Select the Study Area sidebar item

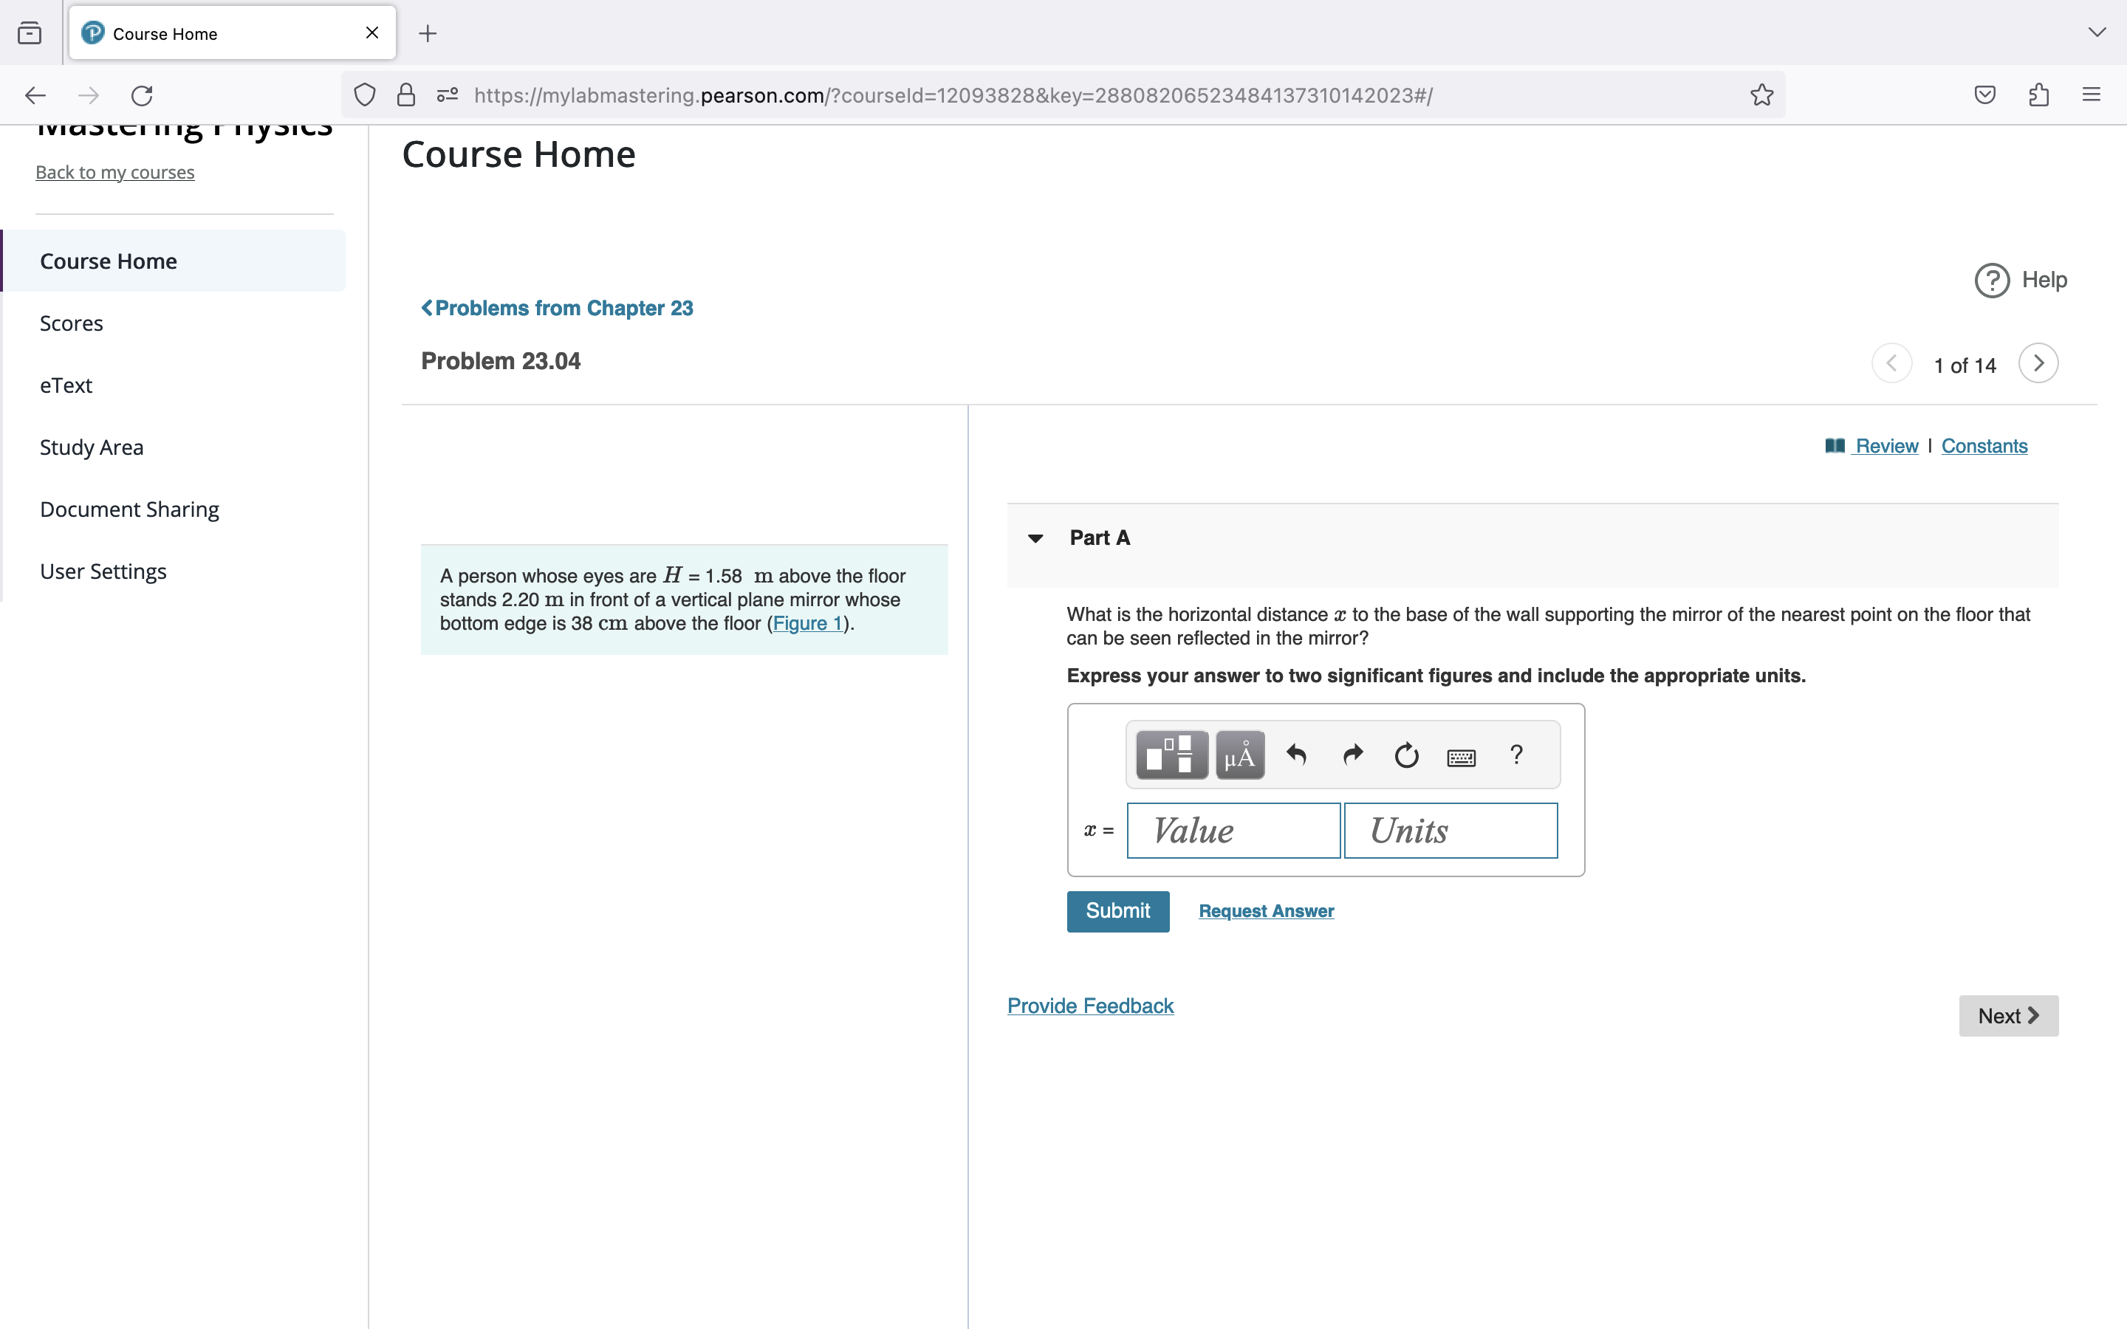pos(92,447)
